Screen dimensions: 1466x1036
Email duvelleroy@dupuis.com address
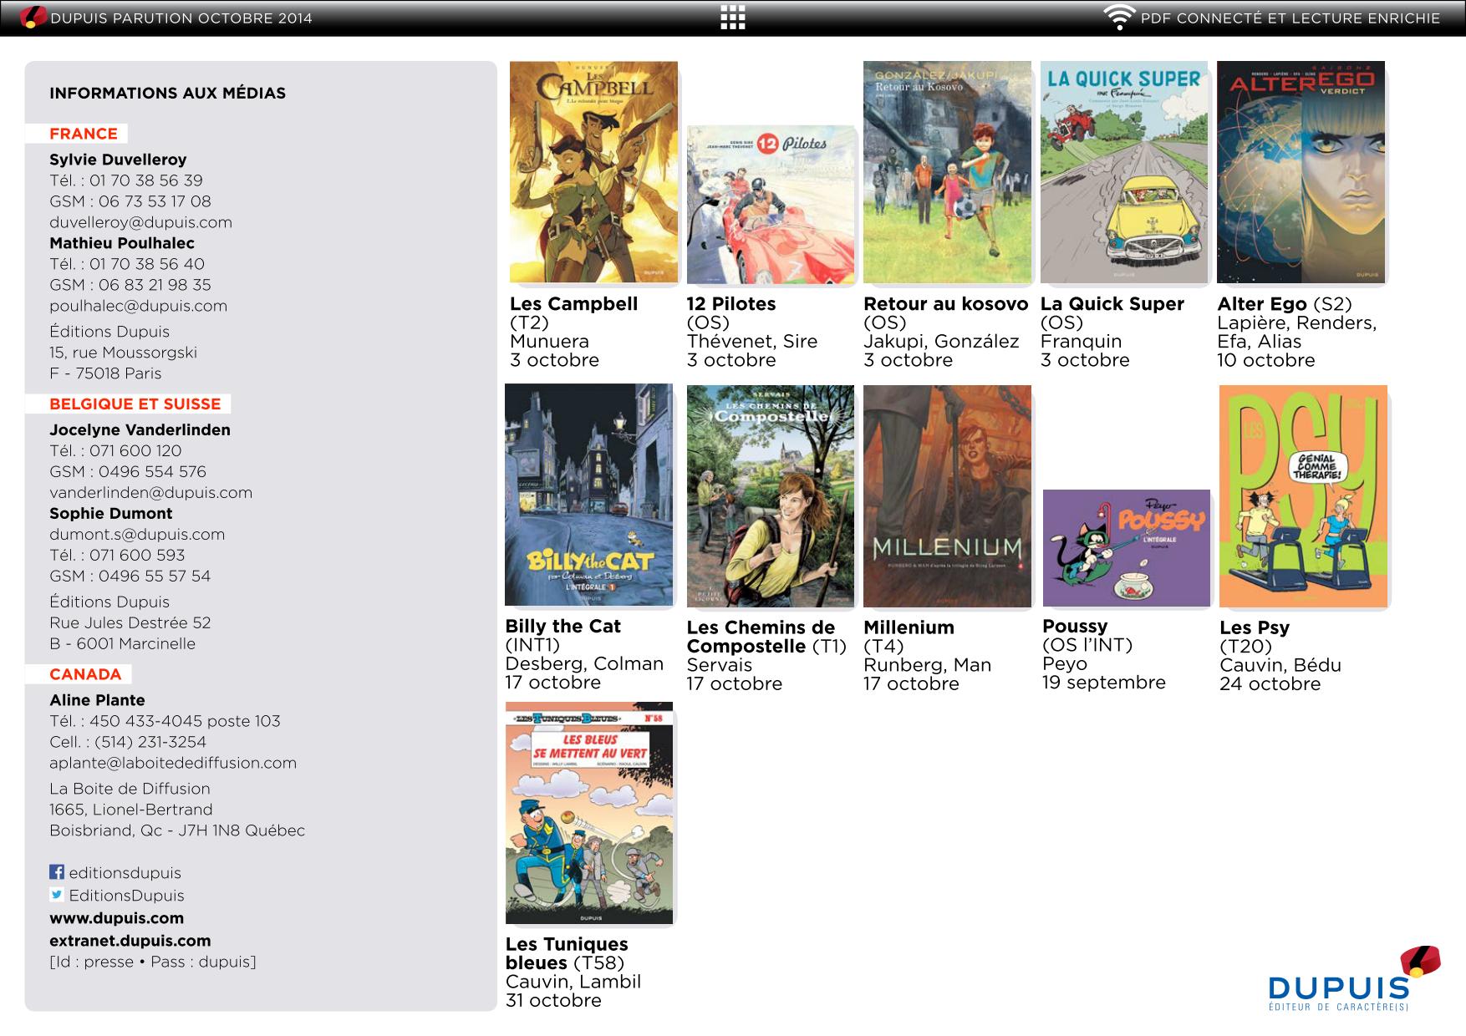coord(140,222)
